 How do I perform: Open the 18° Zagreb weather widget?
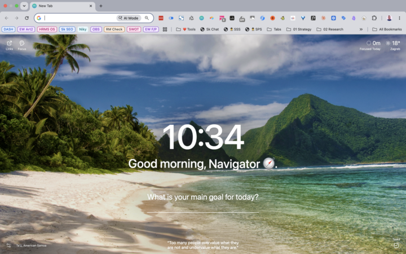coord(393,45)
